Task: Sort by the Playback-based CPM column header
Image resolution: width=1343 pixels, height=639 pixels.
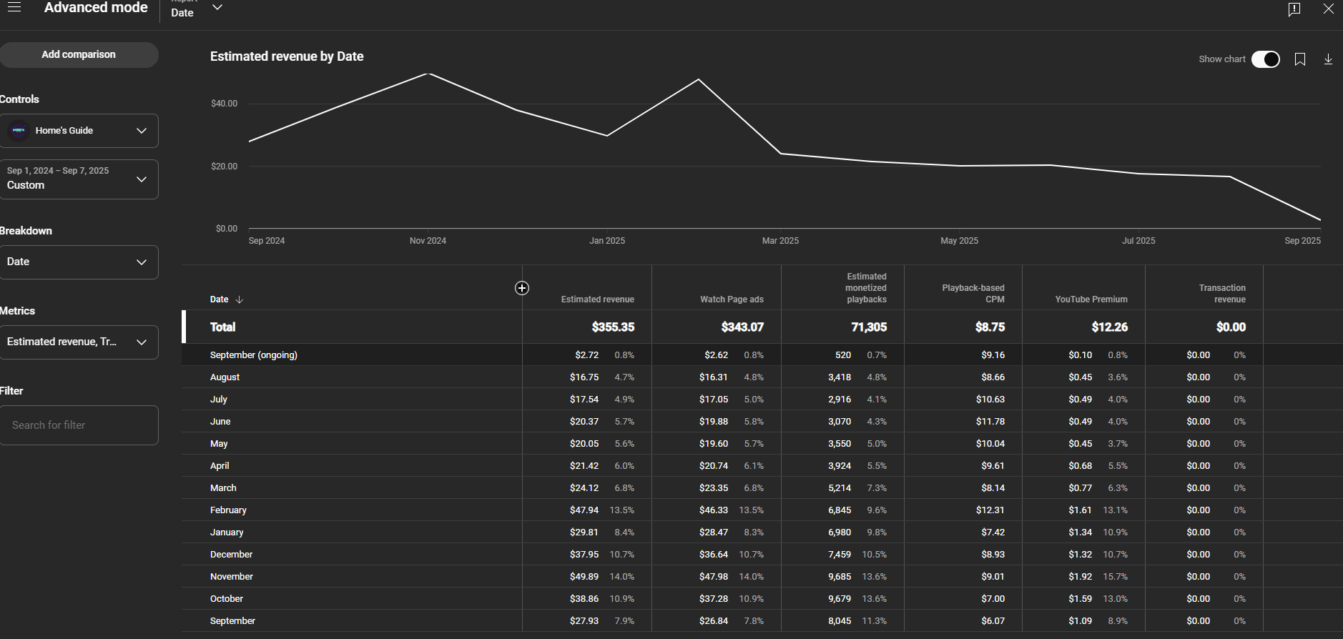Action: click(x=973, y=294)
